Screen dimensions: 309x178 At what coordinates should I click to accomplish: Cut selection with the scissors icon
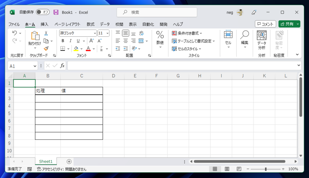pyautogui.click(x=46, y=33)
